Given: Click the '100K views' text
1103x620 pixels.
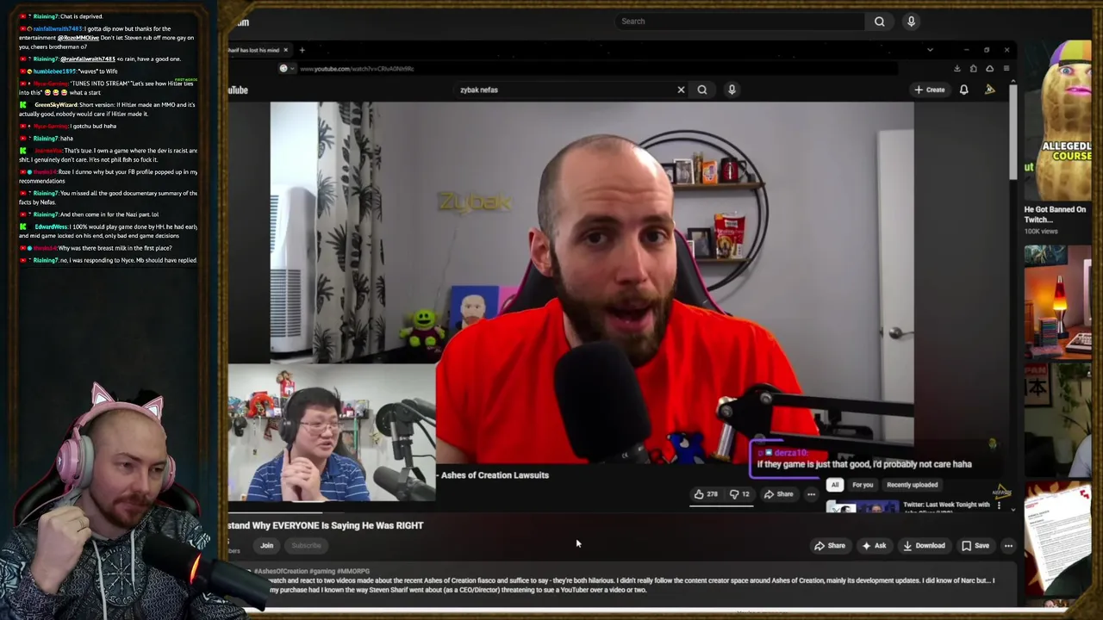Looking at the screenshot, I should pos(1040,232).
